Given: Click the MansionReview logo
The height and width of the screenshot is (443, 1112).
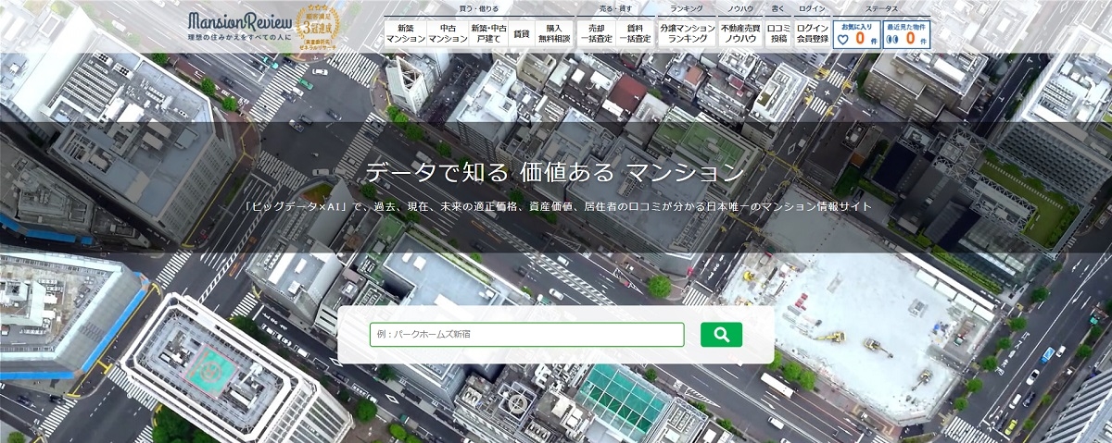Looking at the screenshot, I should 240,20.
